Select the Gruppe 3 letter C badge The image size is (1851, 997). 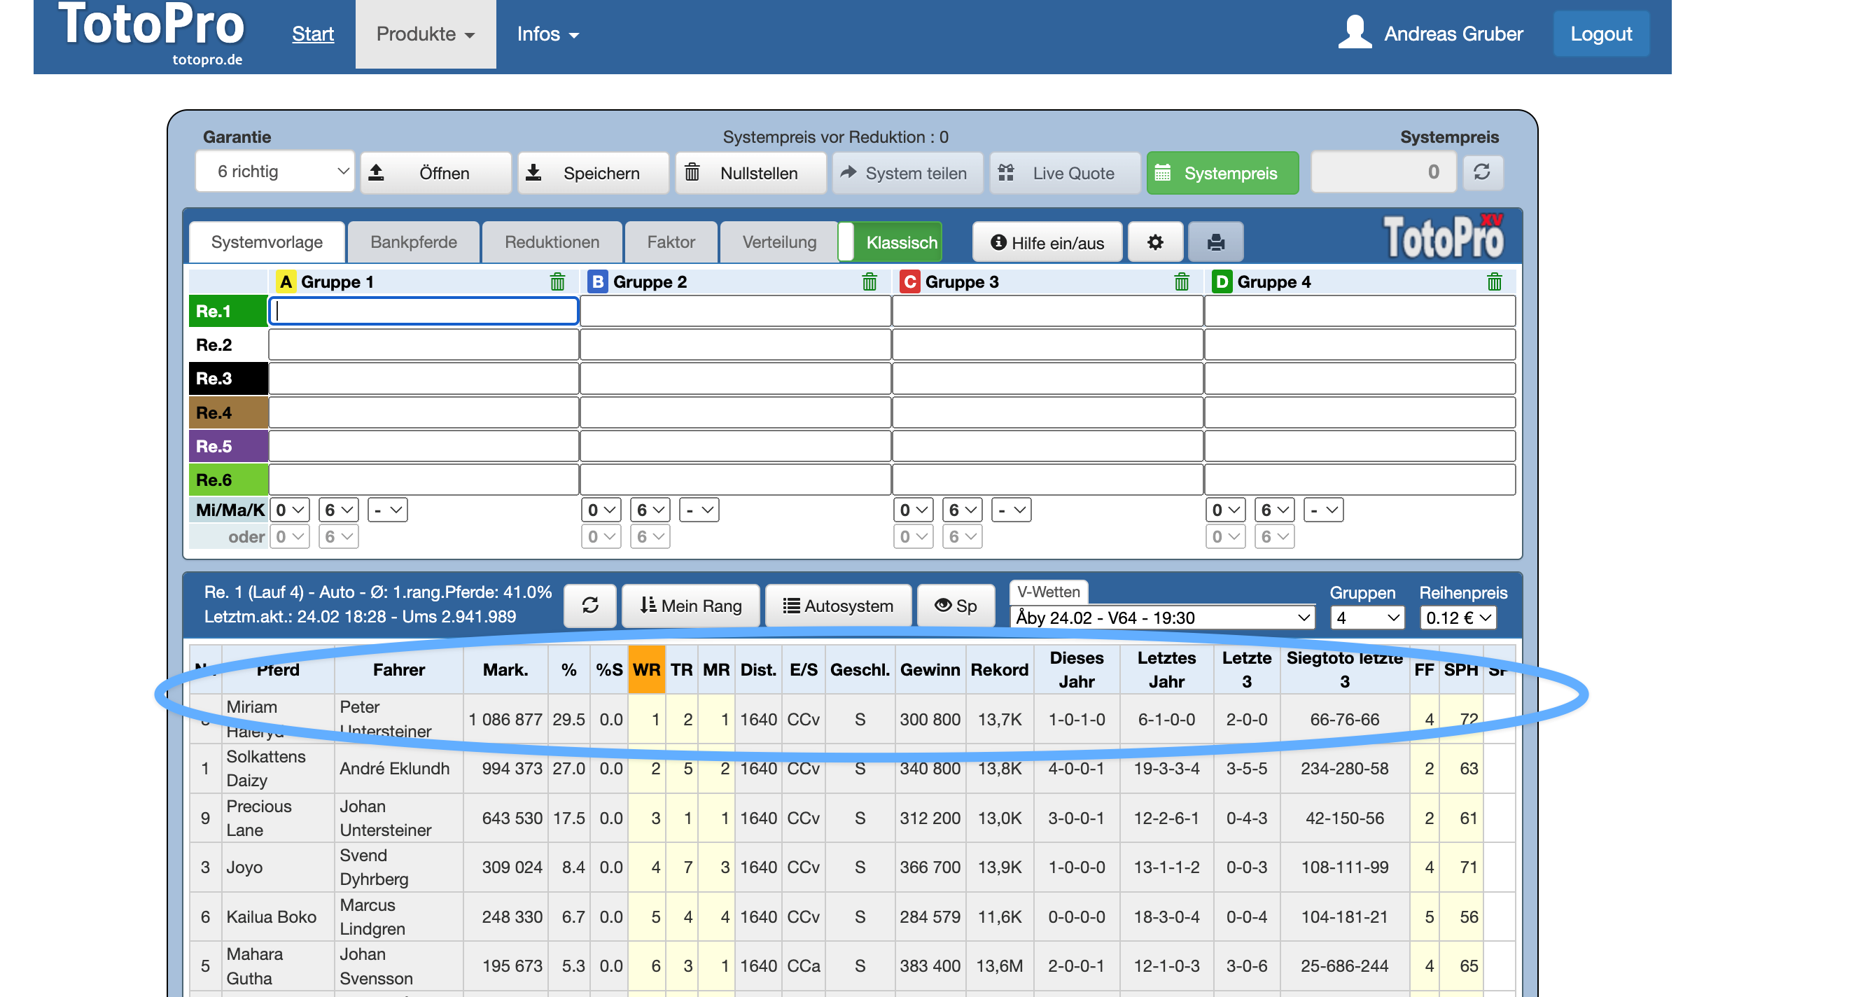(909, 281)
